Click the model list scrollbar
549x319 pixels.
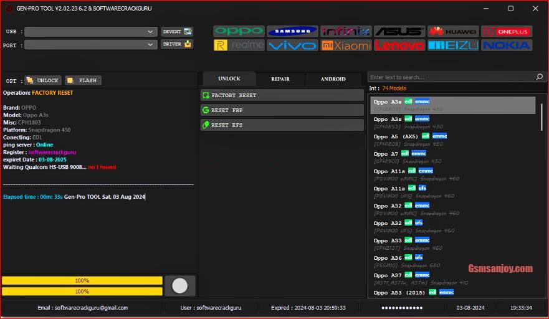tap(542, 117)
